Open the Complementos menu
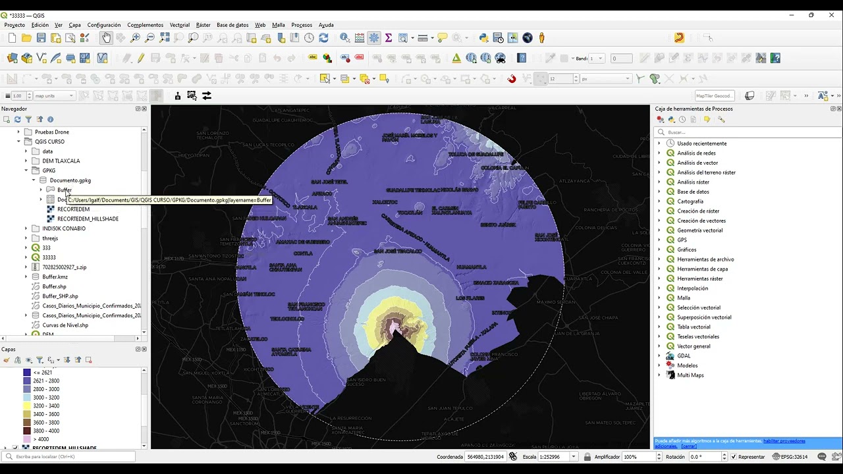843x474 pixels. [146, 25]
